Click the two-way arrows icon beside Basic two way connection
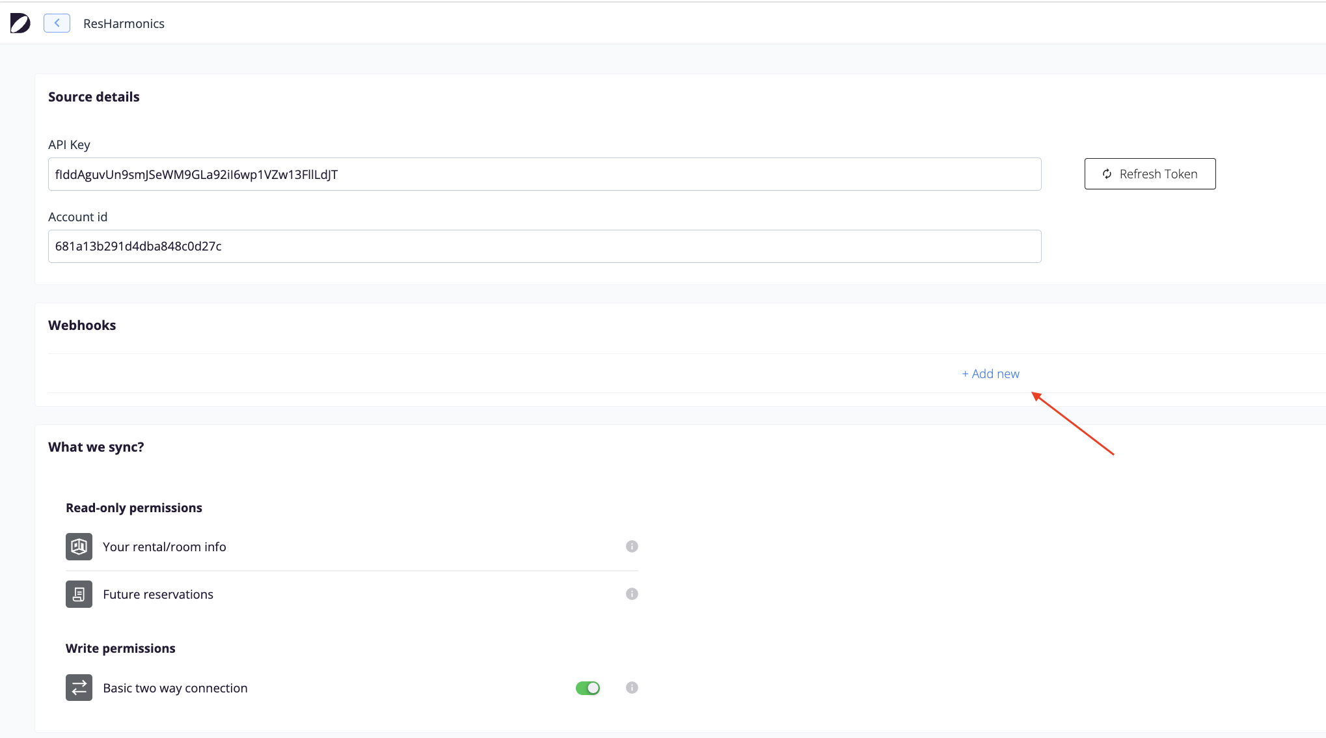This screenshot has height=738, width=1326. (78, 687)
